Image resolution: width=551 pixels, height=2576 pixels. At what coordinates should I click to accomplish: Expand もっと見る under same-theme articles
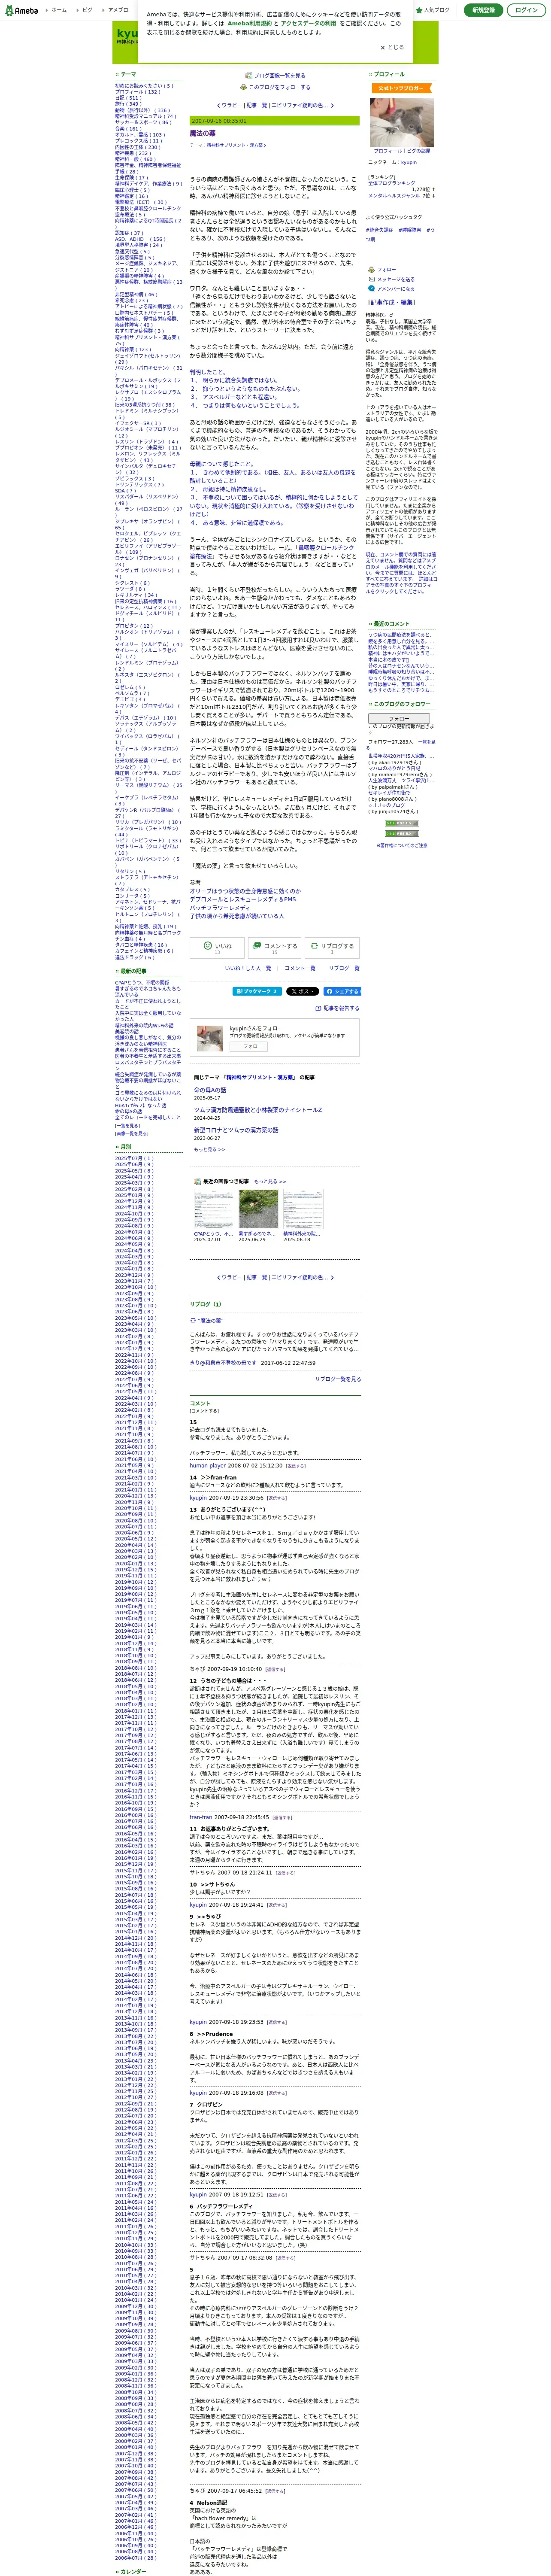coord(210,1150)
